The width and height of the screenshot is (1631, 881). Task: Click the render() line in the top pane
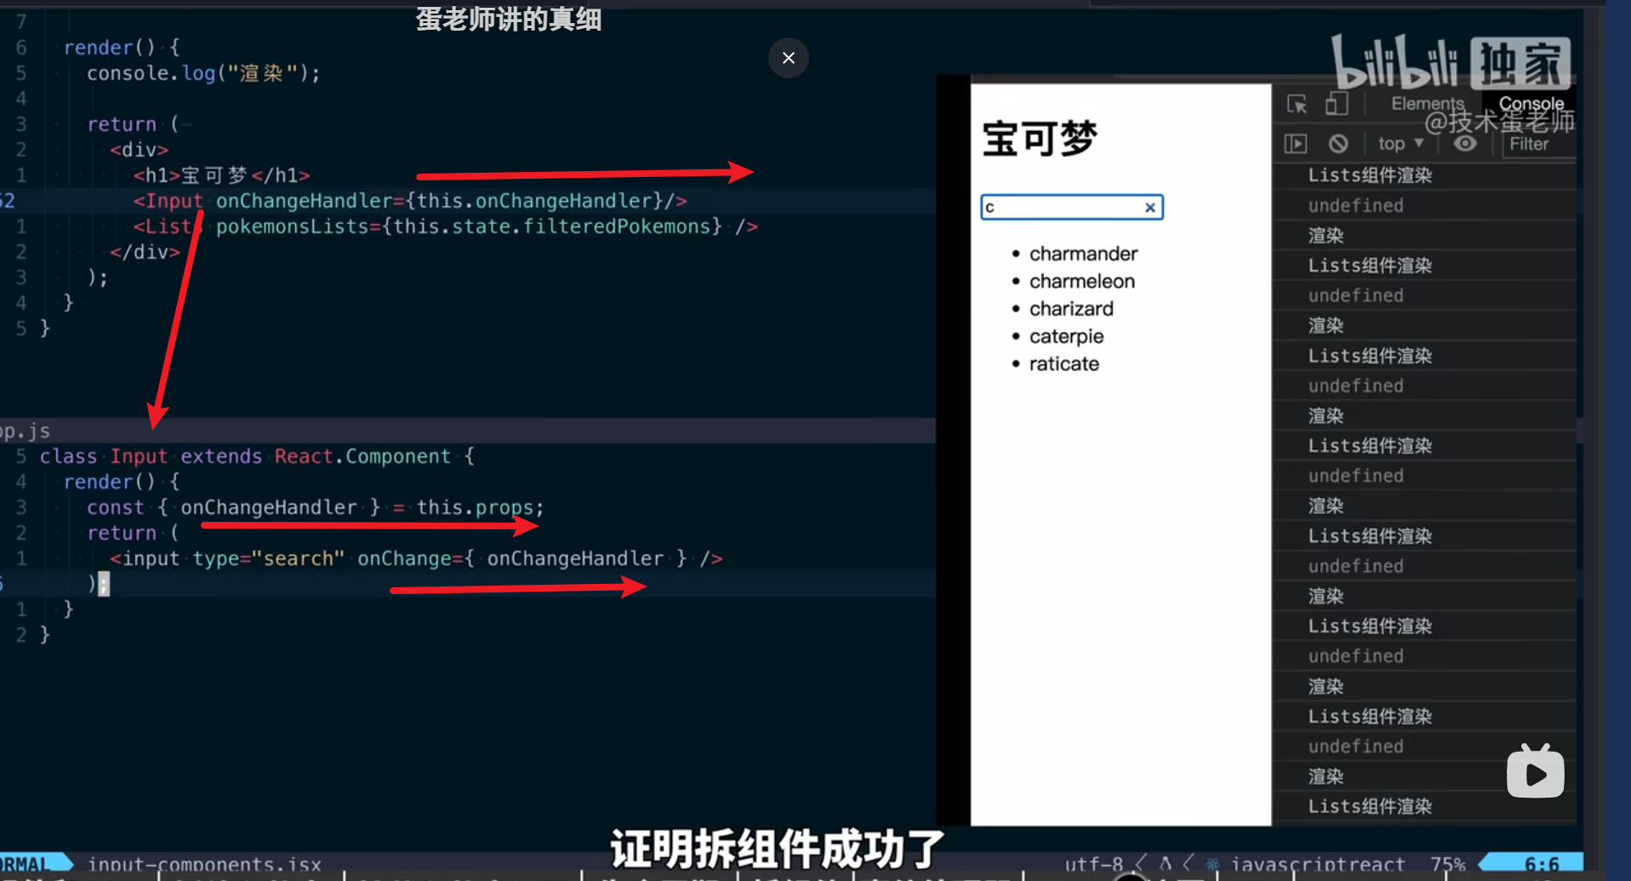point(121,48)
